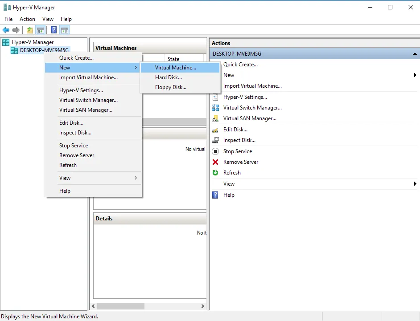The width and height of the screenshot is (420, 321).
Task: Click Stop Service text in Actions pane
Action: [x=238, y=151]
